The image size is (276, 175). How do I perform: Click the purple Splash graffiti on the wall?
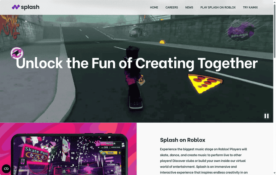tap(241, 32)
